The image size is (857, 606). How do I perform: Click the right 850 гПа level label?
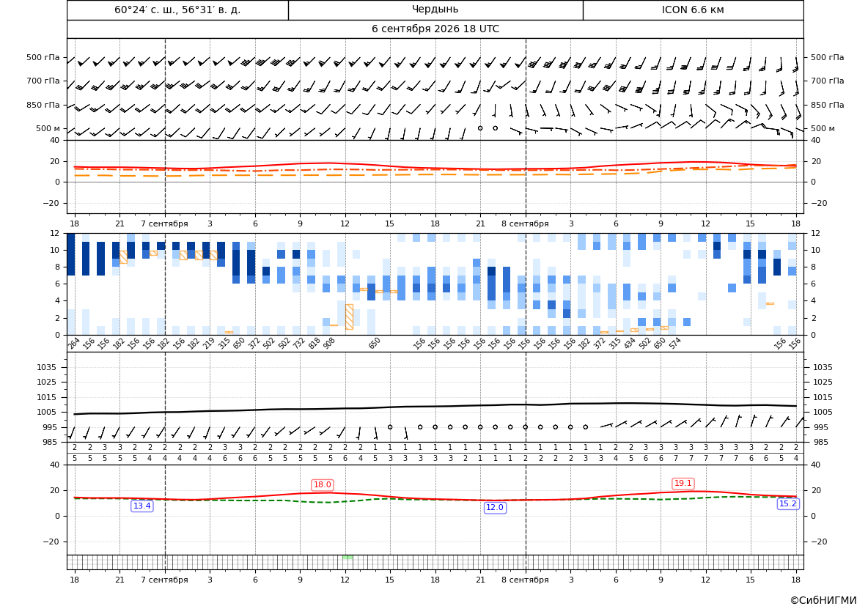point(828,105)
